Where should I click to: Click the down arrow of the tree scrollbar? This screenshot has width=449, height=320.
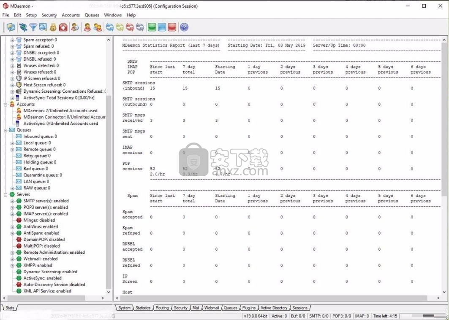(109, 292)
